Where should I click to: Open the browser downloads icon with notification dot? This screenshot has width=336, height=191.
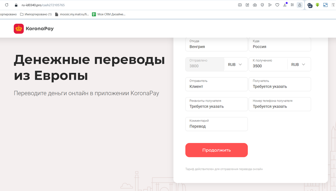pyautogui.click(x=285, y=5)
